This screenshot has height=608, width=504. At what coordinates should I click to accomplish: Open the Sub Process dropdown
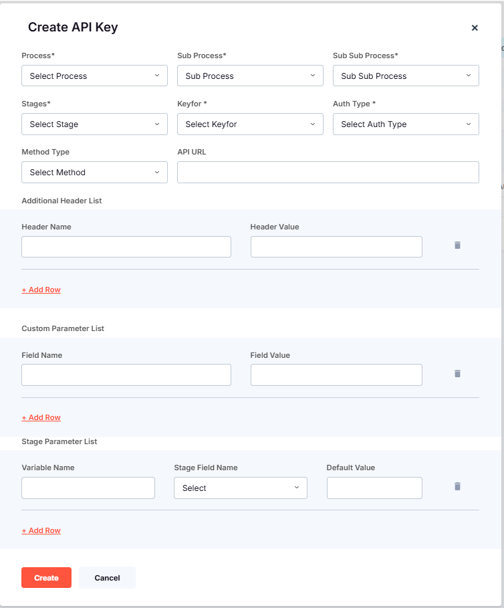(x=250, y=76)
